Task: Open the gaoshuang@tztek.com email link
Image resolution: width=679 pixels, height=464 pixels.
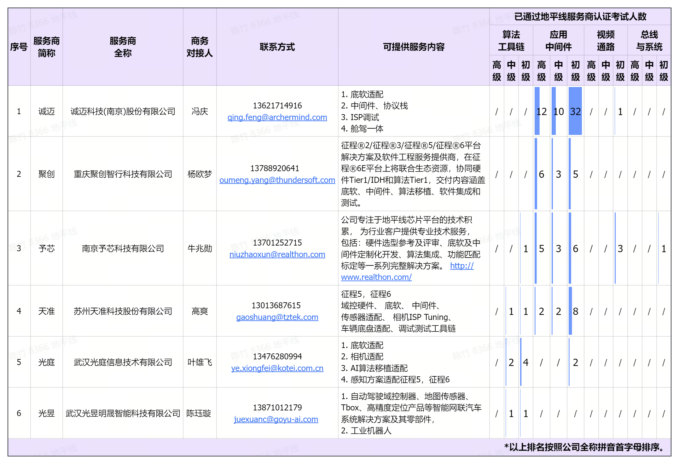Action: point(277,317)
